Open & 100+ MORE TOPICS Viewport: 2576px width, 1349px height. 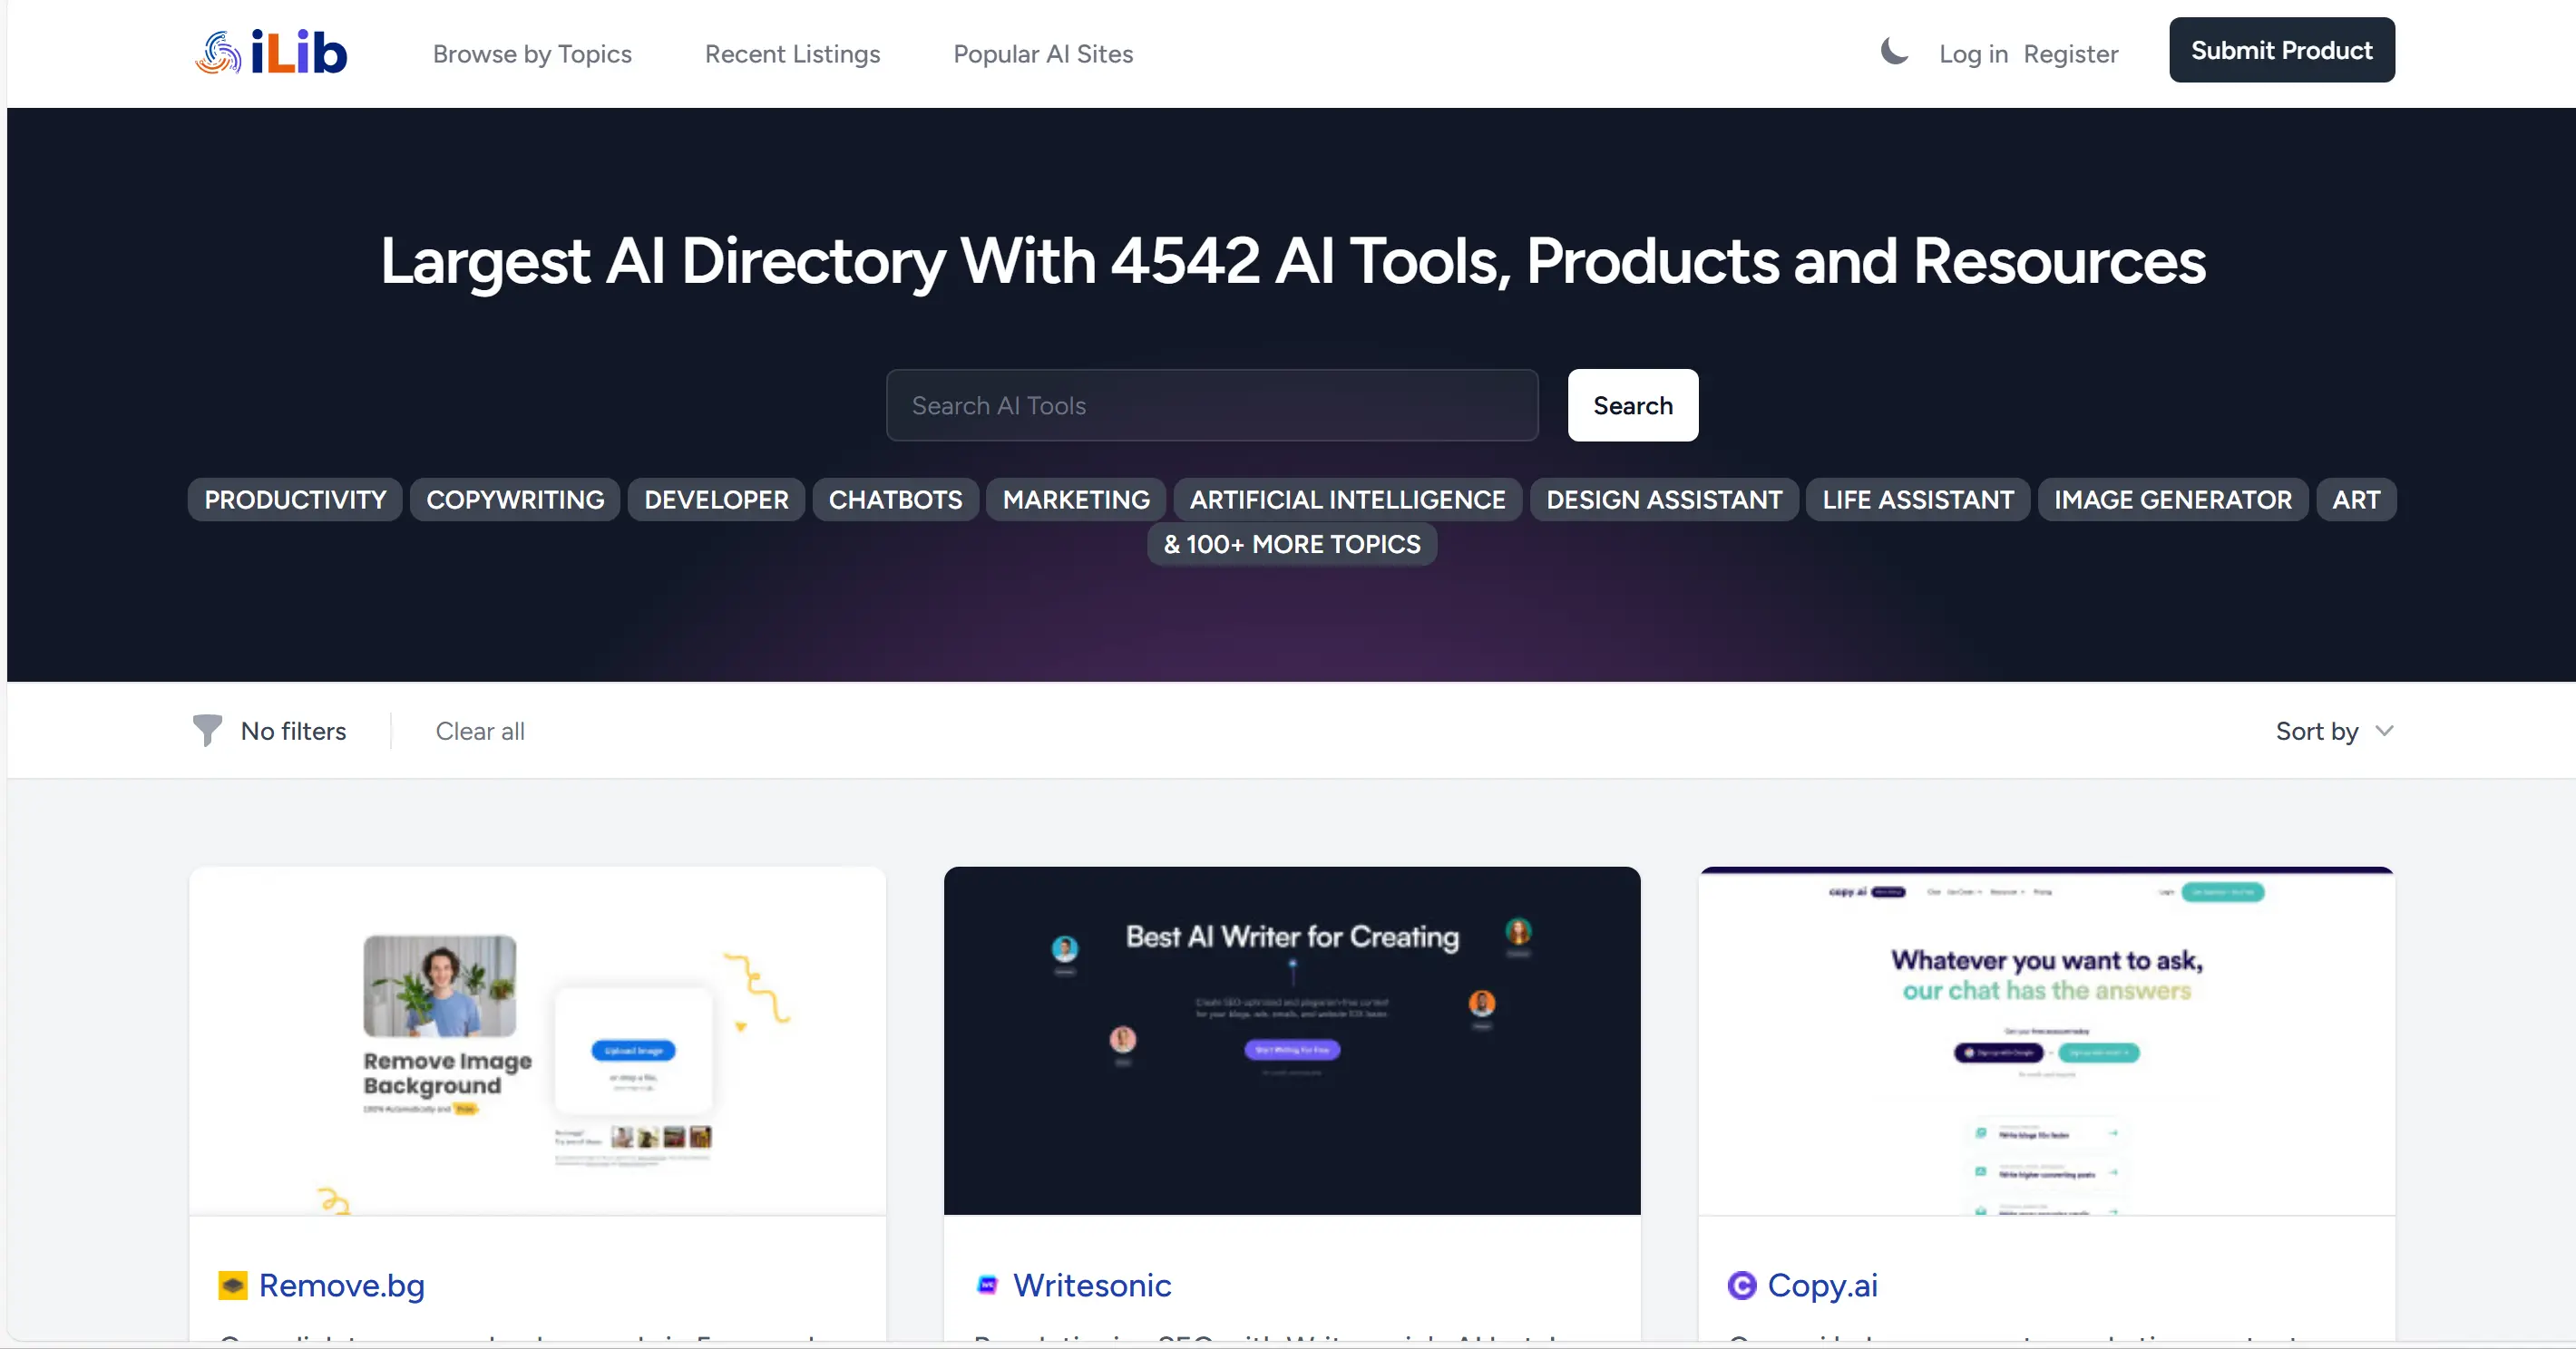(1292, 545)
